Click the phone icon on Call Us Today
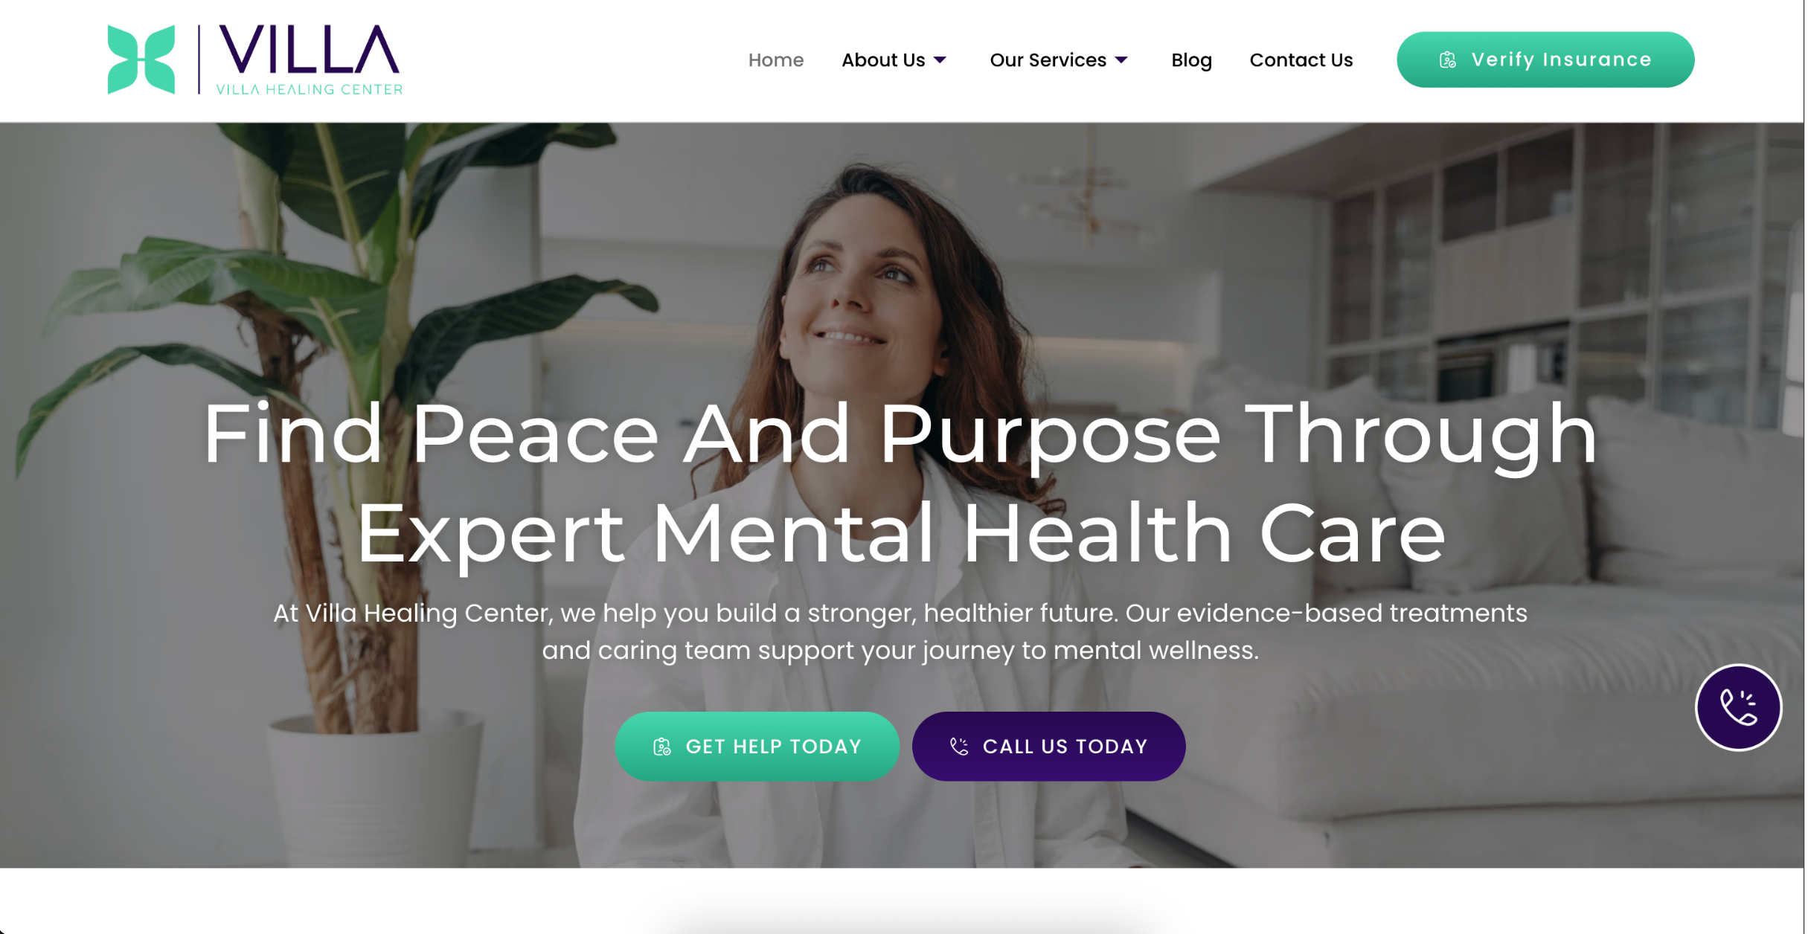1808x934 pixels. coord(960,747)
